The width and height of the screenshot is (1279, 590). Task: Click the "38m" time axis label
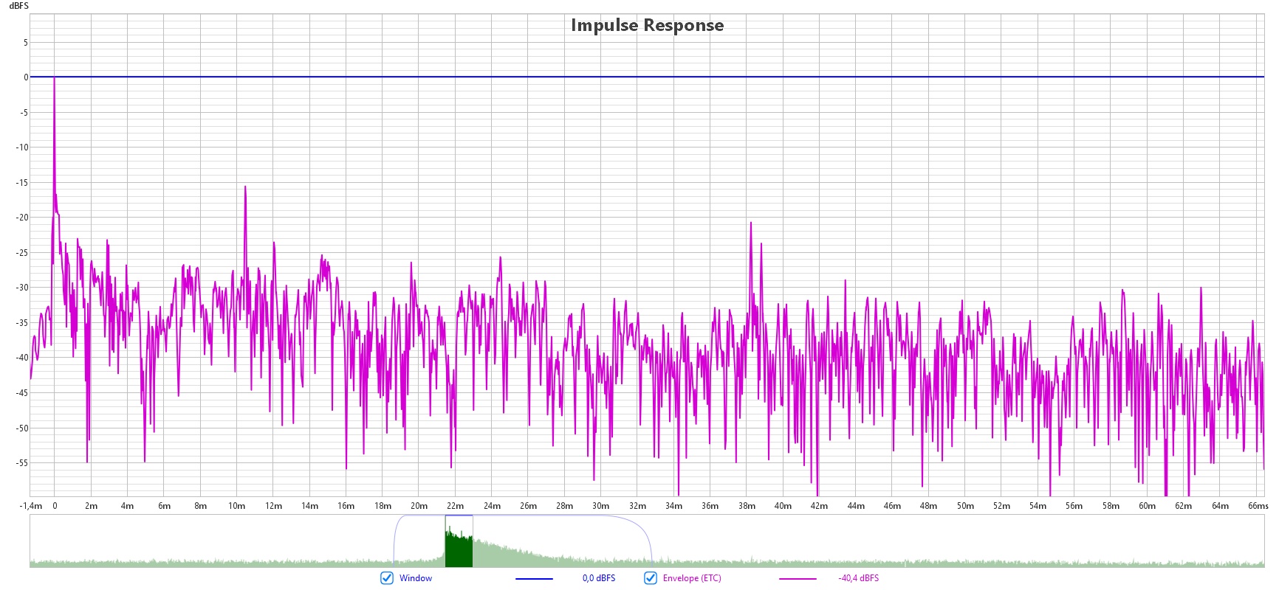pos(747,506)
